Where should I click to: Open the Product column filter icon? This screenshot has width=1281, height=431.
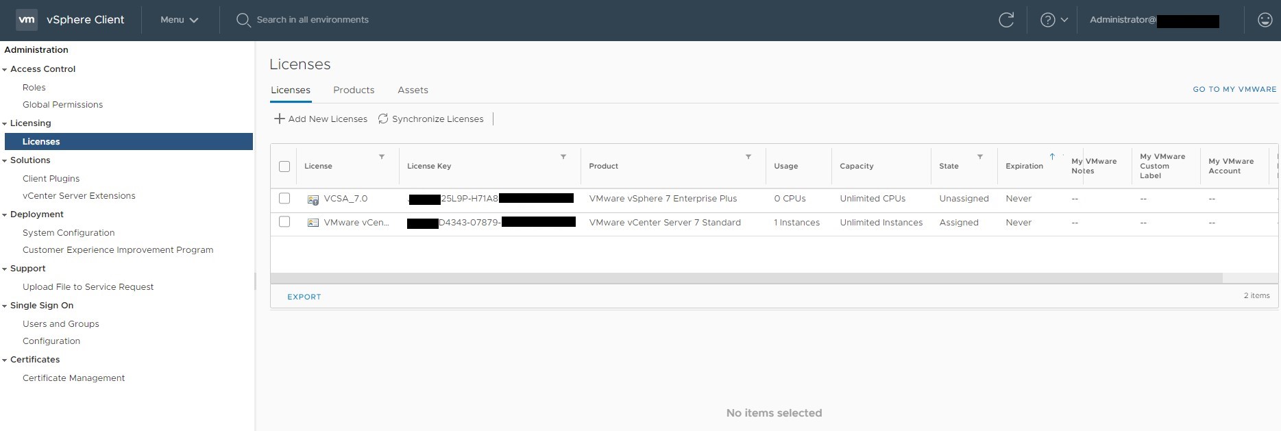click(x=748, y=157)
